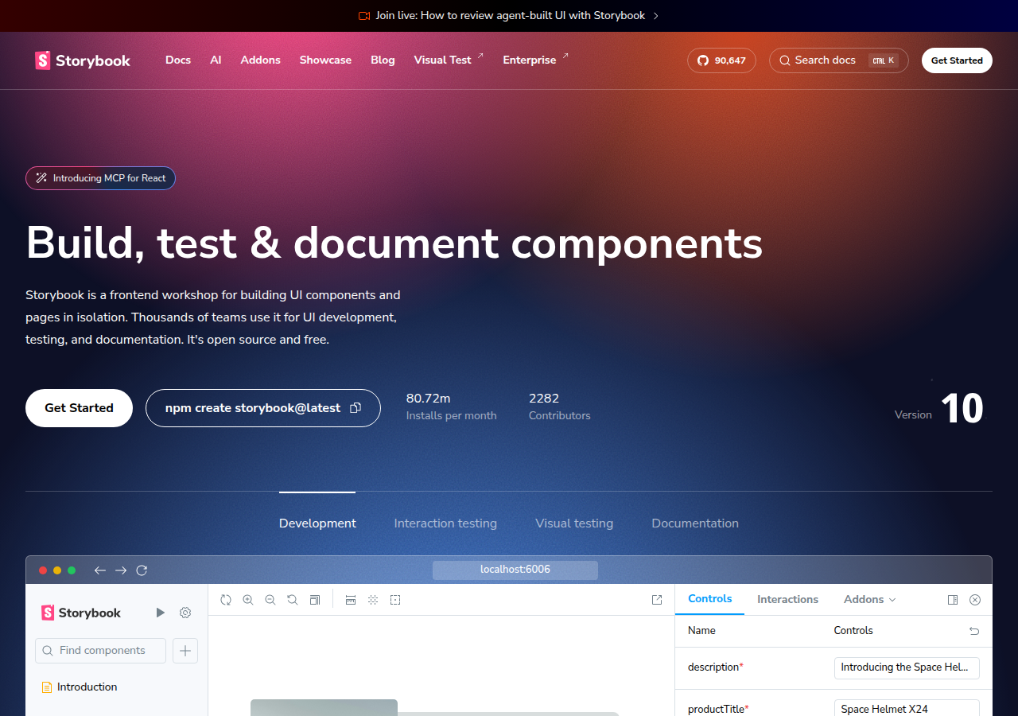The width and height of the screenshot is (1018, 716).
Task: Click the npm create storybook@latest button
Action: 263,408
